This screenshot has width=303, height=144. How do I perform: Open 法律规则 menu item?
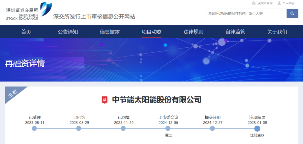tap(193, 32)
